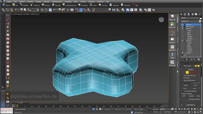Click the Unlink Selection icon
This screenshot has height=114, width=203.
click(7, 10)
